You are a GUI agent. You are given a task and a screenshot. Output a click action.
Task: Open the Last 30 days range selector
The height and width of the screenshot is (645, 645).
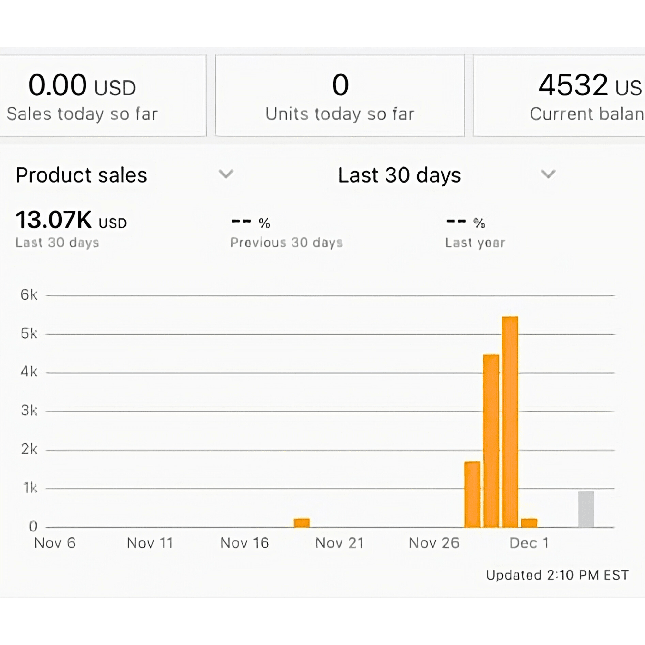(x=399, y=175)
